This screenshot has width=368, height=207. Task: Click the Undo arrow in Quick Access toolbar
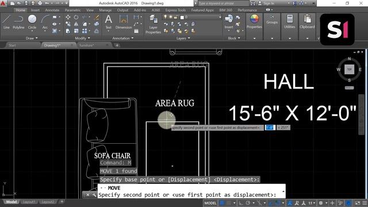[x=47, y=3]
